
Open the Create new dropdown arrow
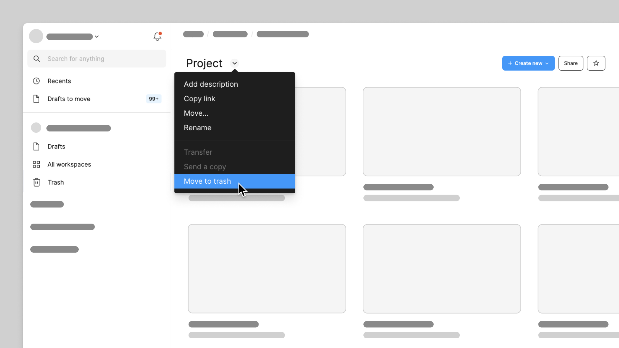point(547,63)
